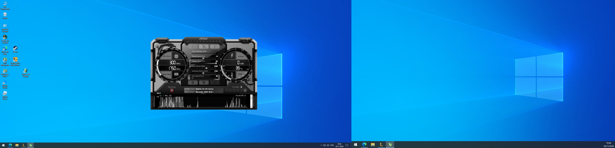Open the notification action center icon
The image size is (615, 148).
tap(347, 145)
